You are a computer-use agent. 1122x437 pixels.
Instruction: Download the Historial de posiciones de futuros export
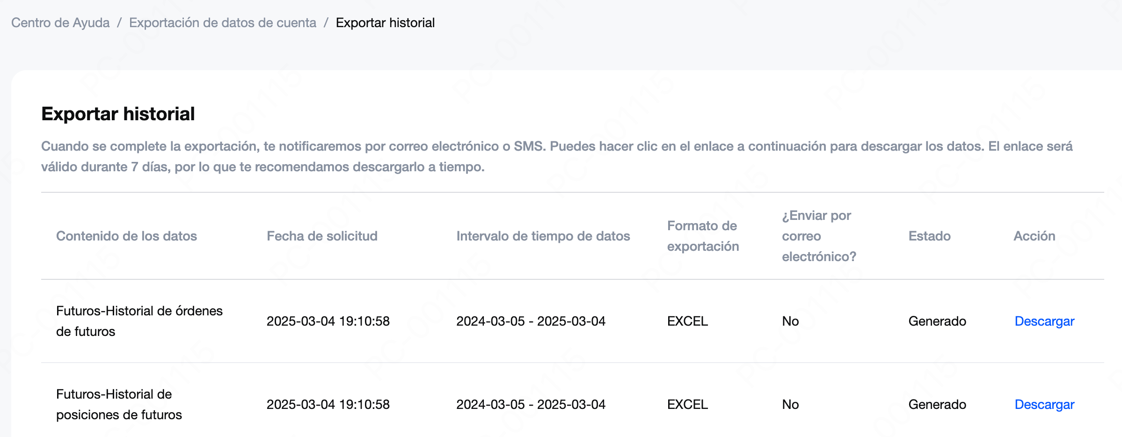click(x=1044, y=404)
